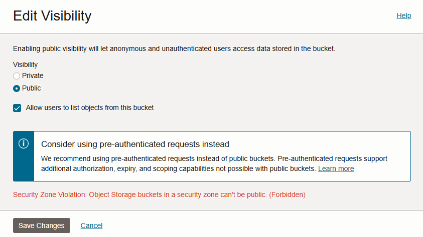Click the 'Security Zone Violation:' error text
Screen dimensions: 423x237
[x=50, y=194]
